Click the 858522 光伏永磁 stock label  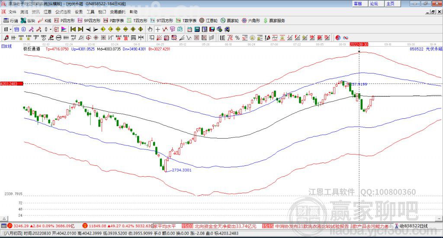(426, 49)
